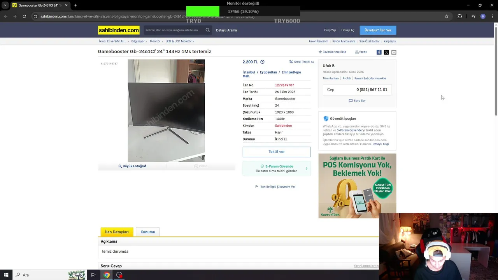Screen dimensions: 498x280
Task: Click Ücretsiz İlan Ver button
Action: 378,30
